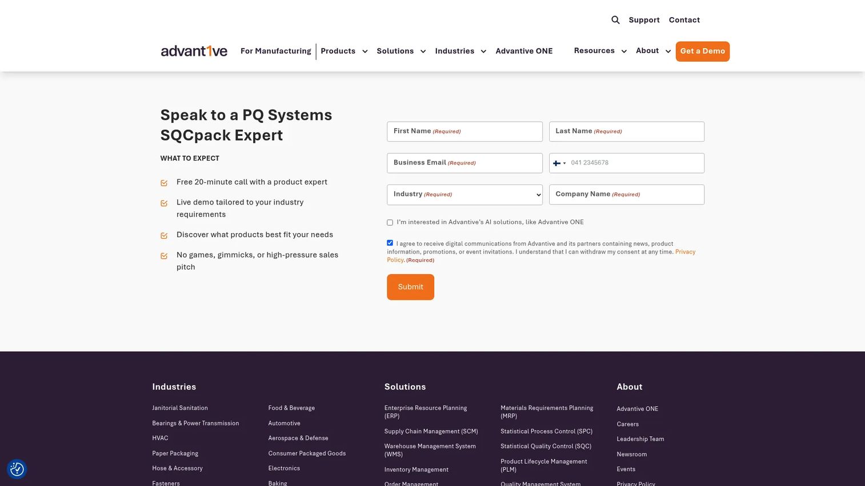Uncheck the digital communications consent checkbox

click(390, 243)
